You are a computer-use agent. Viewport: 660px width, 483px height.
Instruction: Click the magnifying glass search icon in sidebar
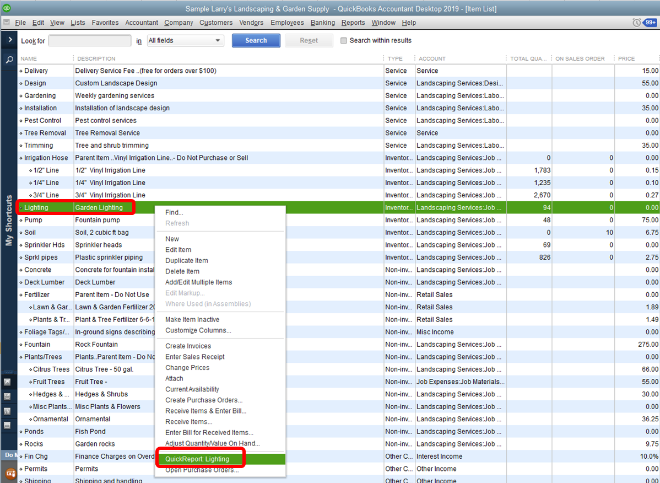(9, 60)
